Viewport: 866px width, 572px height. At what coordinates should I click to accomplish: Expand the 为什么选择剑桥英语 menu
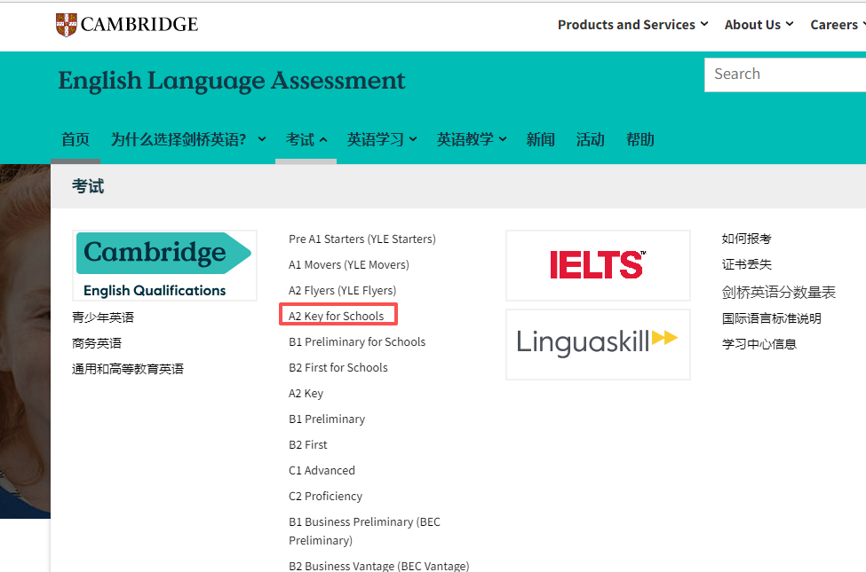coord(187,139)
